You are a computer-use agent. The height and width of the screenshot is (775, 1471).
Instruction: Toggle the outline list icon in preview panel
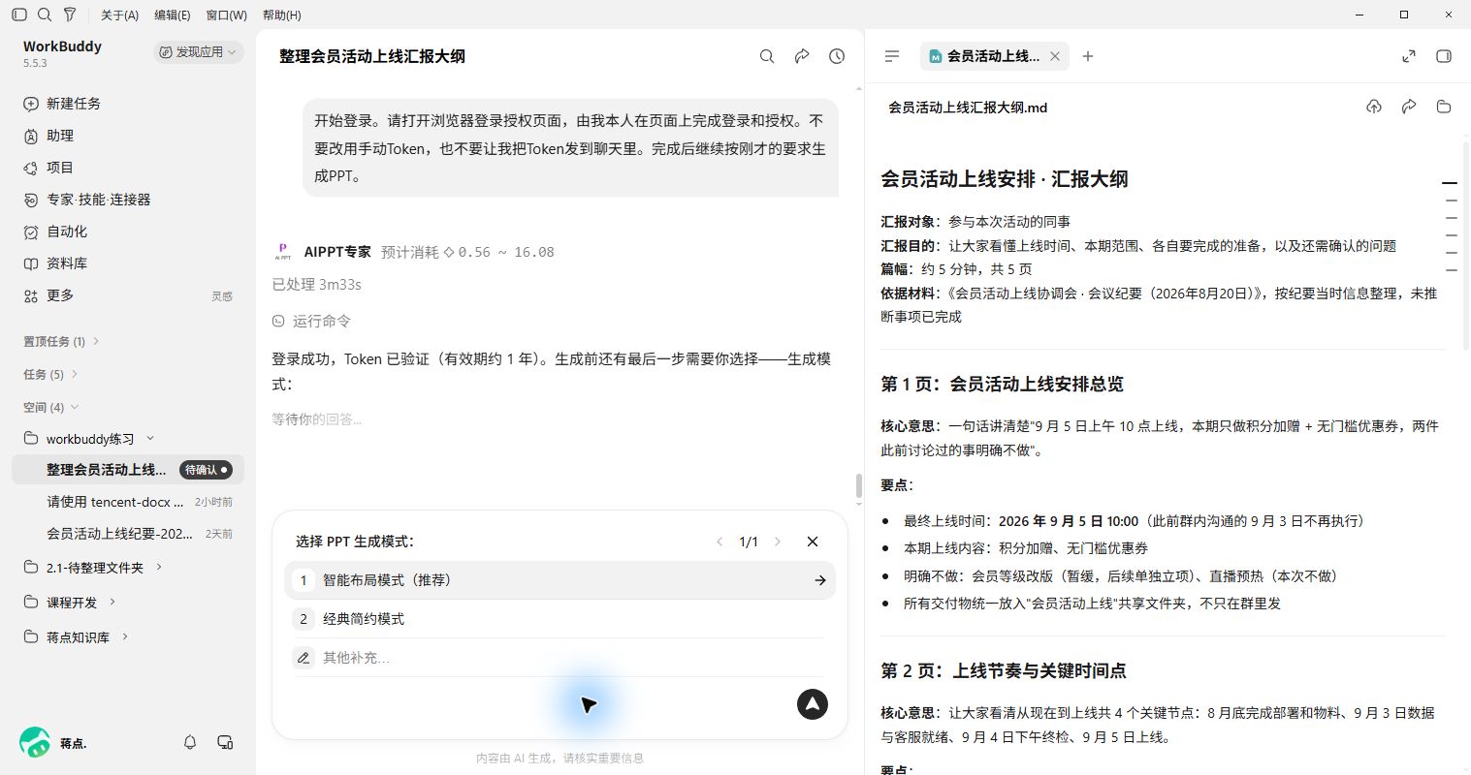pos(892,56)
